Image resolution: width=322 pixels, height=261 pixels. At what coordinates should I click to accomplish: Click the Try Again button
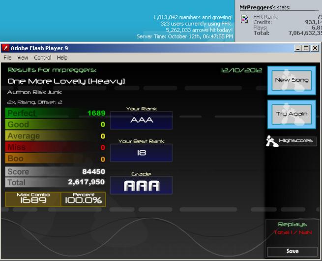(292, 114)
